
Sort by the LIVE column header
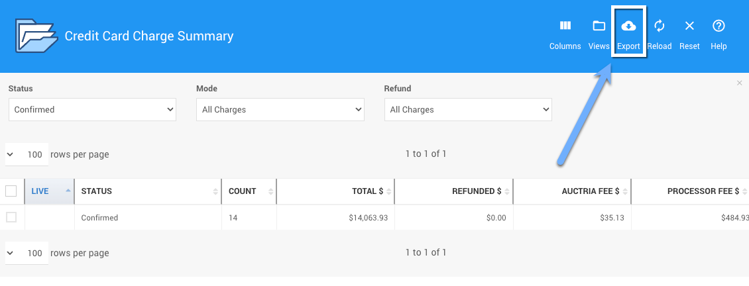click(40, 191)
